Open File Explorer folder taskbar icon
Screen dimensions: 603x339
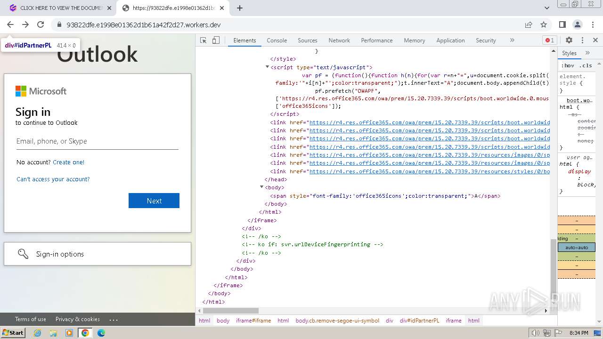(x=53, y=333)
